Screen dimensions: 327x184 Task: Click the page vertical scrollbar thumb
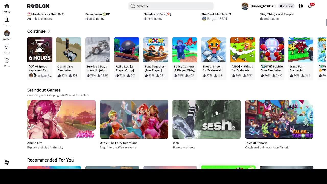(x=326, y=22)
